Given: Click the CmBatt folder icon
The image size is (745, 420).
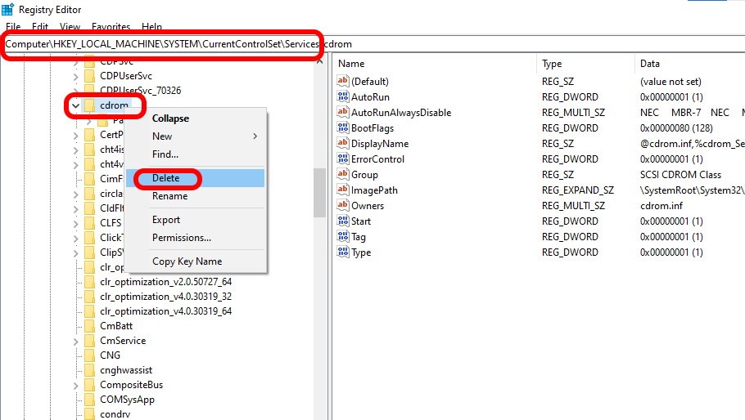Looking at the screenshot, I should 89,326.
